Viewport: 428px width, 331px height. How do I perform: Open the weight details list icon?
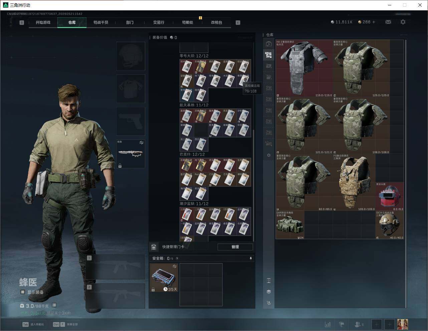pos(54,305)
